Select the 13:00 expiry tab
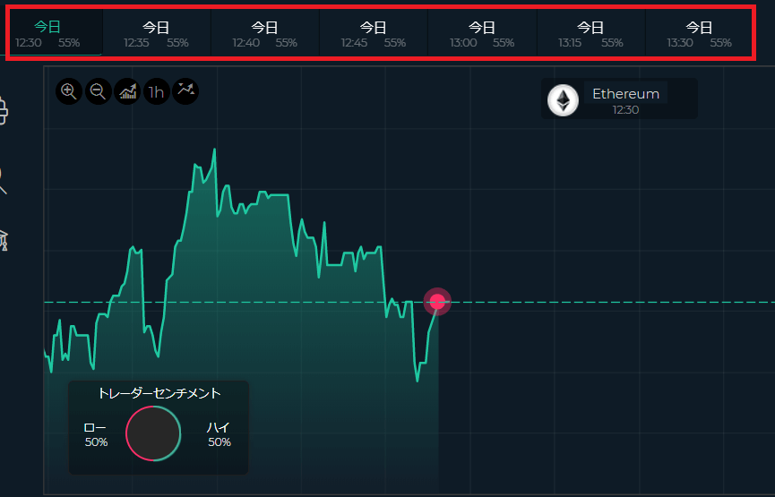The width and height of the screenshot is (775, 497). (x=482, y=34)
